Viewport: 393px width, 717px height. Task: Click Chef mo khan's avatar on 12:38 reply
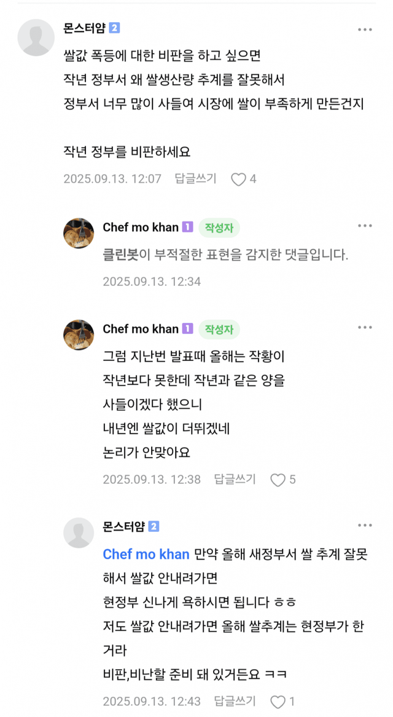point(79,335)
